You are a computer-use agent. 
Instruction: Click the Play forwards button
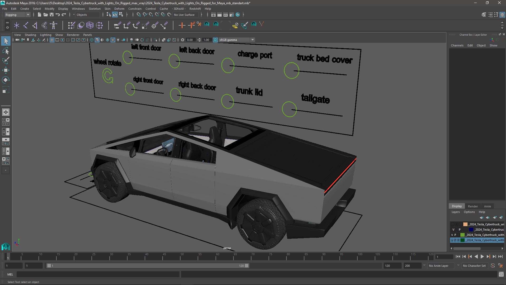(482, 256)
